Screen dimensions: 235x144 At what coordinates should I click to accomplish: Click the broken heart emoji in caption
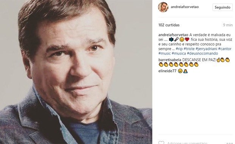[187, 39]
